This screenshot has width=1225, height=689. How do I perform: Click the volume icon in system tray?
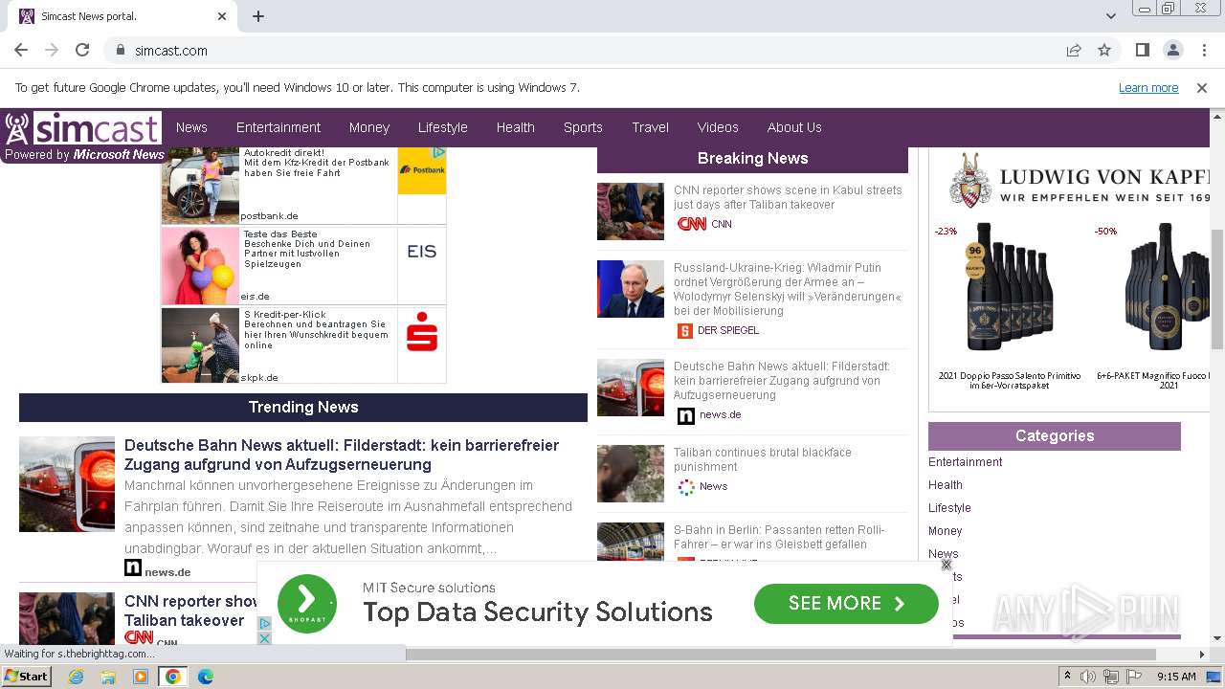[x=1088, y=677]
